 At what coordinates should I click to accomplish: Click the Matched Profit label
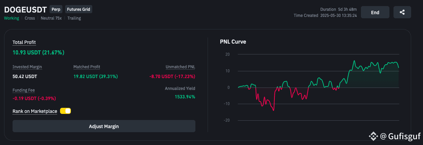coord(87,67)
